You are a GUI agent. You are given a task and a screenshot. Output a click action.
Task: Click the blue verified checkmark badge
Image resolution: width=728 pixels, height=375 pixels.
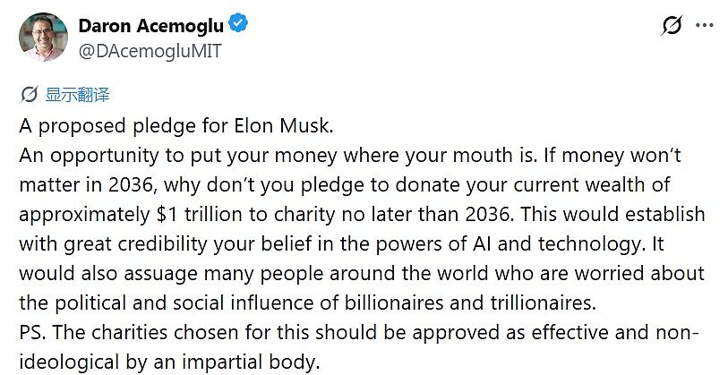click(239, 23)
